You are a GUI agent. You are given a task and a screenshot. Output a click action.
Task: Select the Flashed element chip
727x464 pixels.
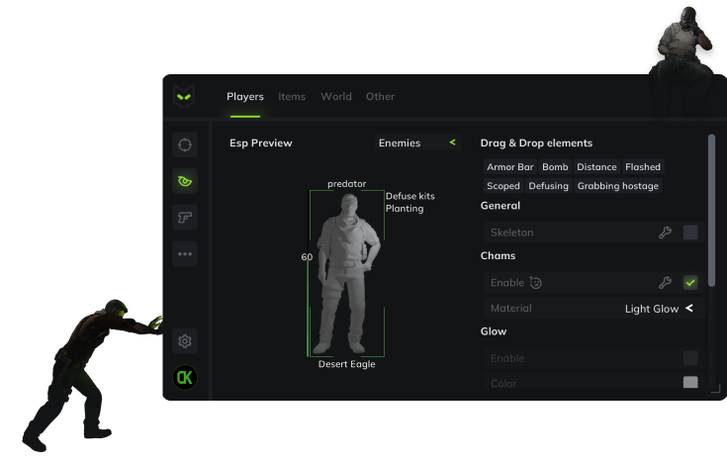[643, 167]
